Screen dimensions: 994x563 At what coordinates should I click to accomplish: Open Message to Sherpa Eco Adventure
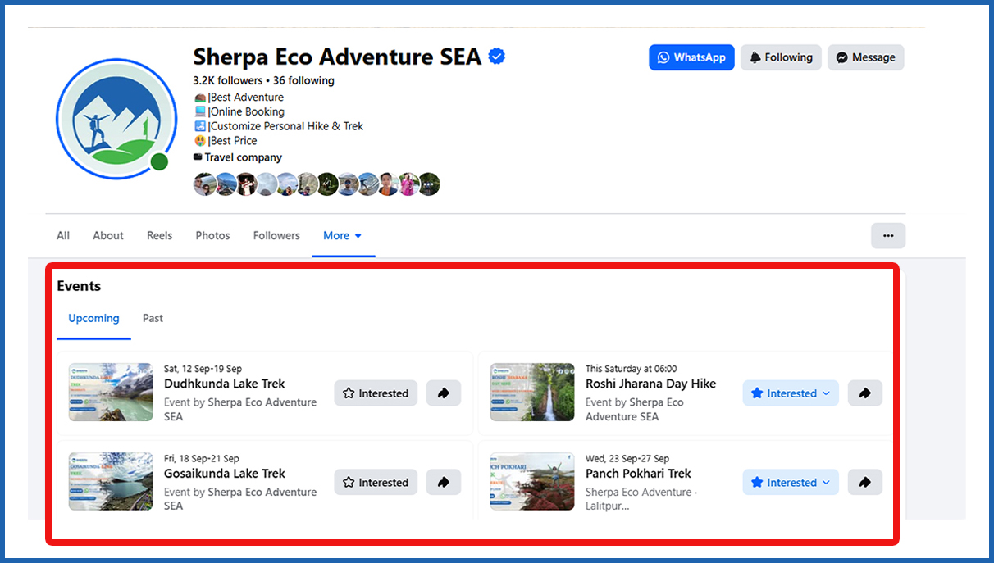coord(866,57)
